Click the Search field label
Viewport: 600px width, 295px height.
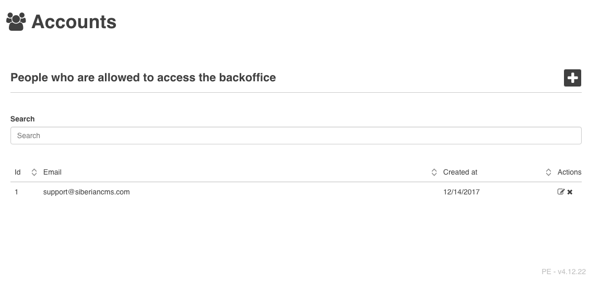(22, 119)
